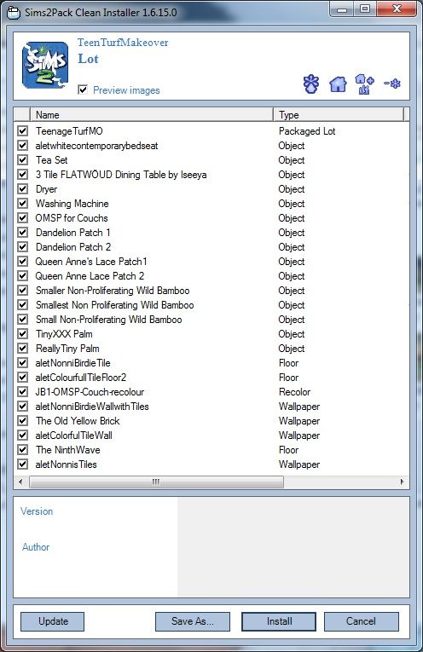Click the horizontal scrollbar thumb
423x652 pixels.
pos(156,482)
